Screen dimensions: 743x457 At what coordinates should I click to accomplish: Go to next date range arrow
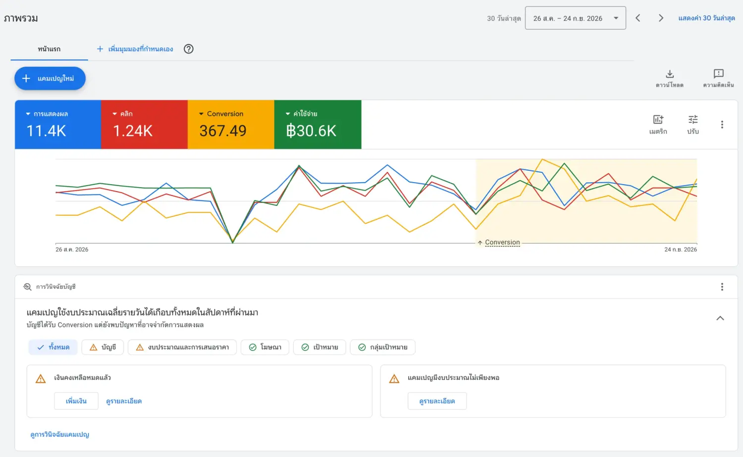pos(661,18)
